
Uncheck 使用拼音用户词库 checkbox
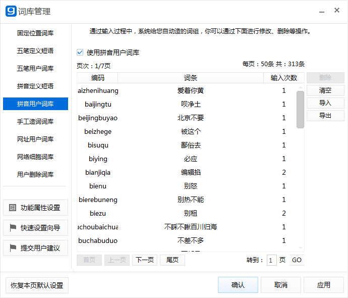tap(80, 52)
